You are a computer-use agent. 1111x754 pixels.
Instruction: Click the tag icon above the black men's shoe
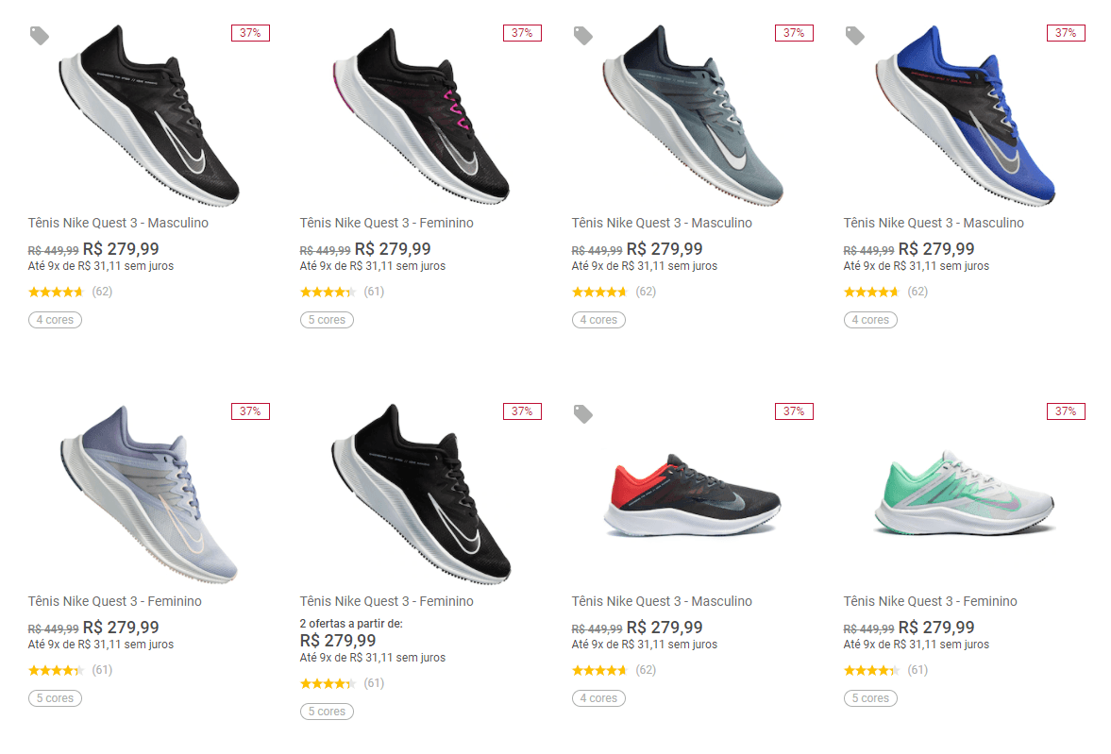click(40, 36)
